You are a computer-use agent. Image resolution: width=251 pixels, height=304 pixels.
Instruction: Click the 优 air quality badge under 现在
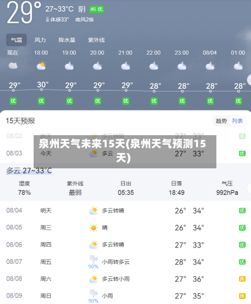point(13,101)
